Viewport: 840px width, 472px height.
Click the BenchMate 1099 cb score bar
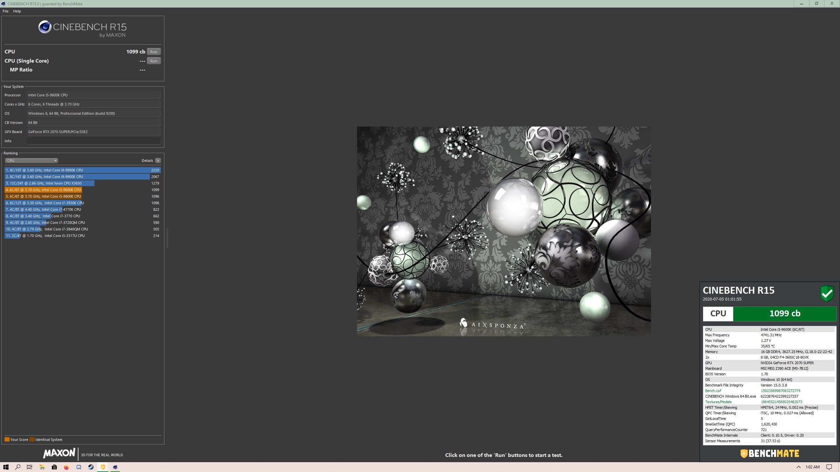[785, 314]
